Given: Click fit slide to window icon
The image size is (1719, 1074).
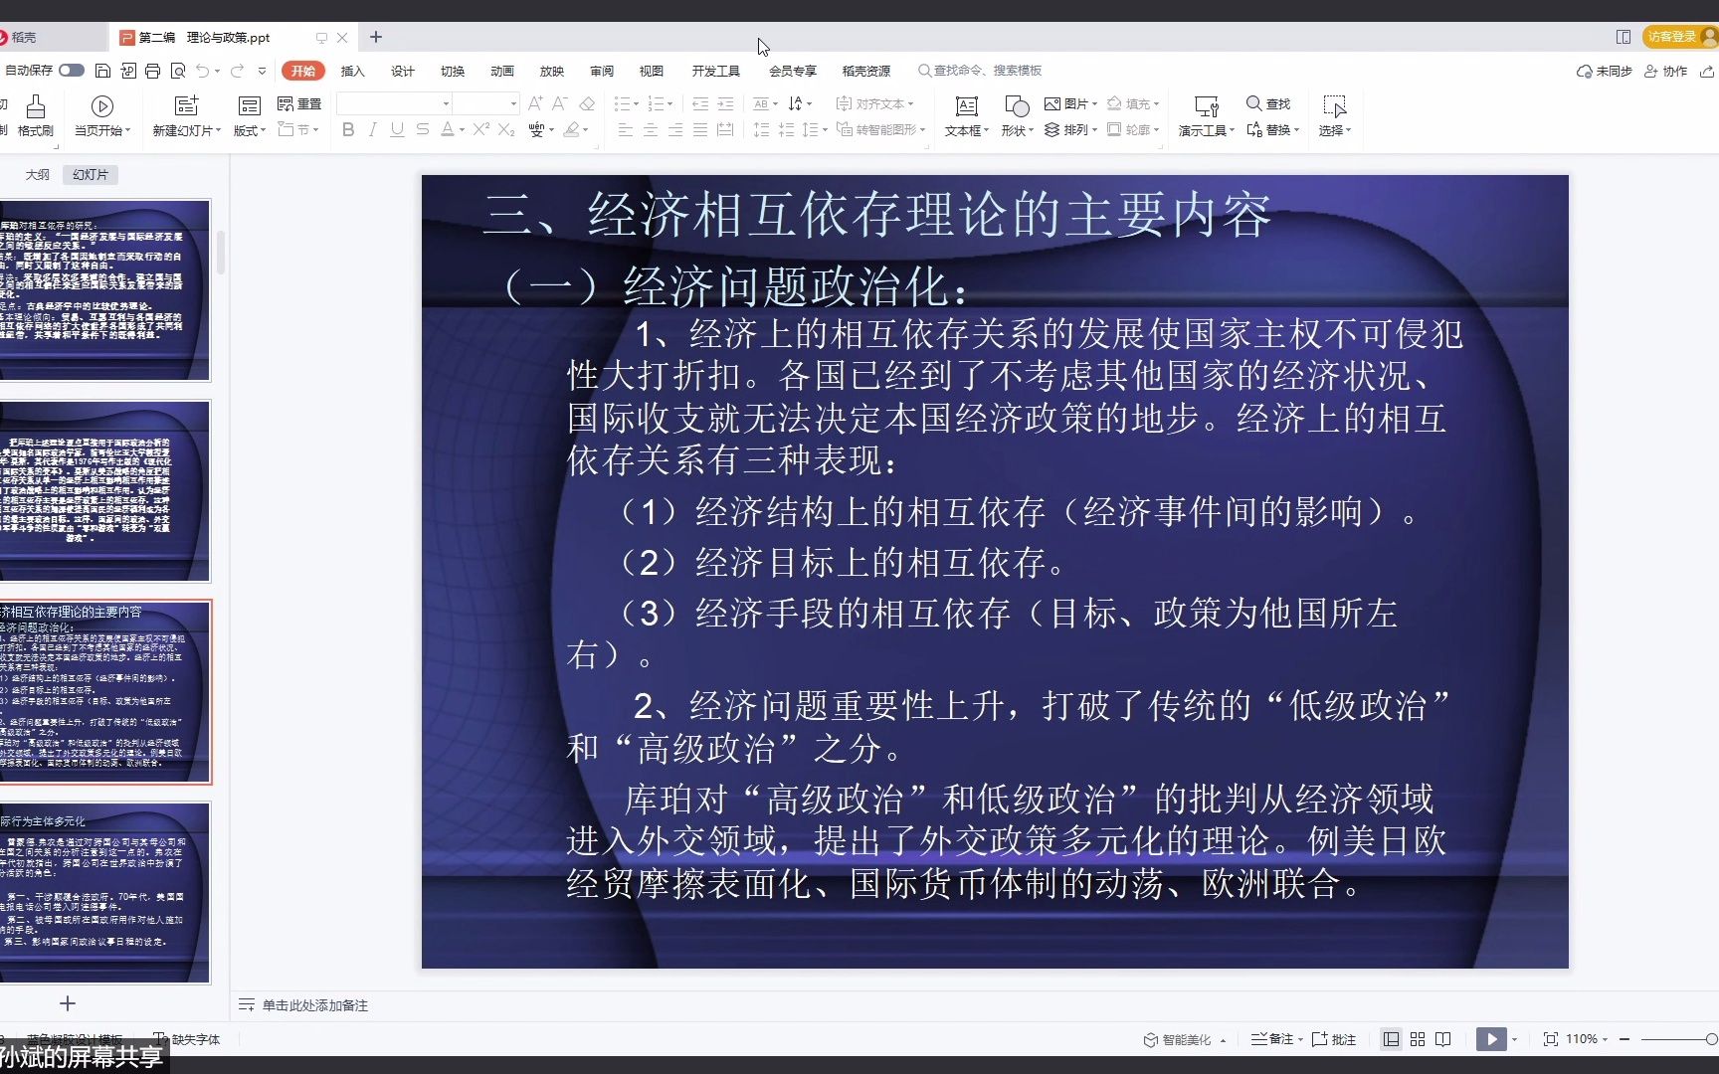Looking at the screenshot, I should click(1550, 1039).
